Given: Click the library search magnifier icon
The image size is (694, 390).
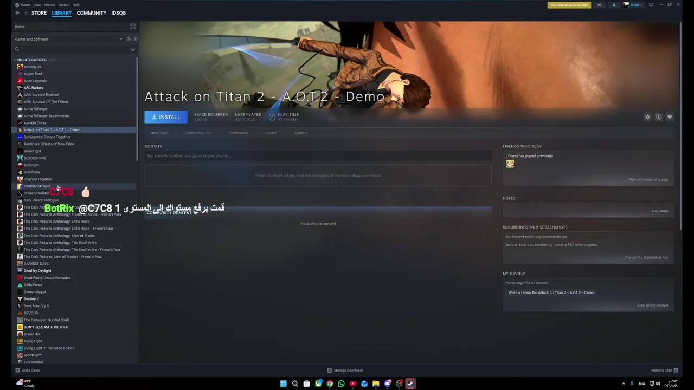Looking at the screenshot, I should coord(17,49).
